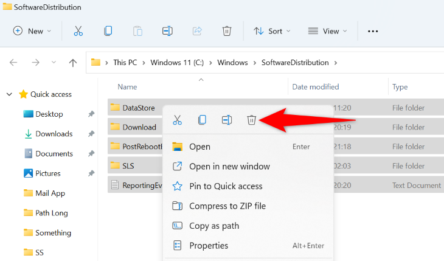Click the pin icon beside Pictures

click(91, 173)
